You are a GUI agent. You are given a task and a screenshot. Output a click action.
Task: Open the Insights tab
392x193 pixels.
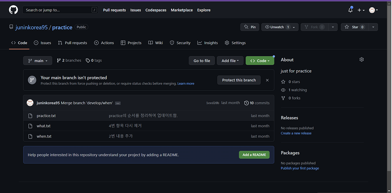click(x=208, y=43)
